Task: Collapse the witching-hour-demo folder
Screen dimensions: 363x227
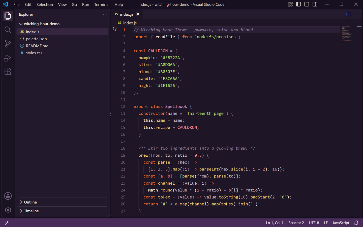Action: point(63,24)
